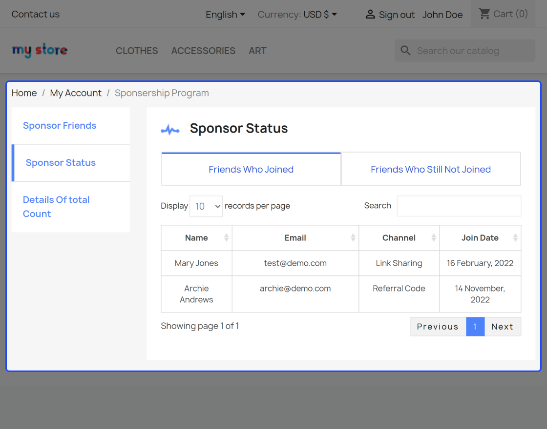
Task: Sort table by Channel column arrows
Action: point(434,238)
